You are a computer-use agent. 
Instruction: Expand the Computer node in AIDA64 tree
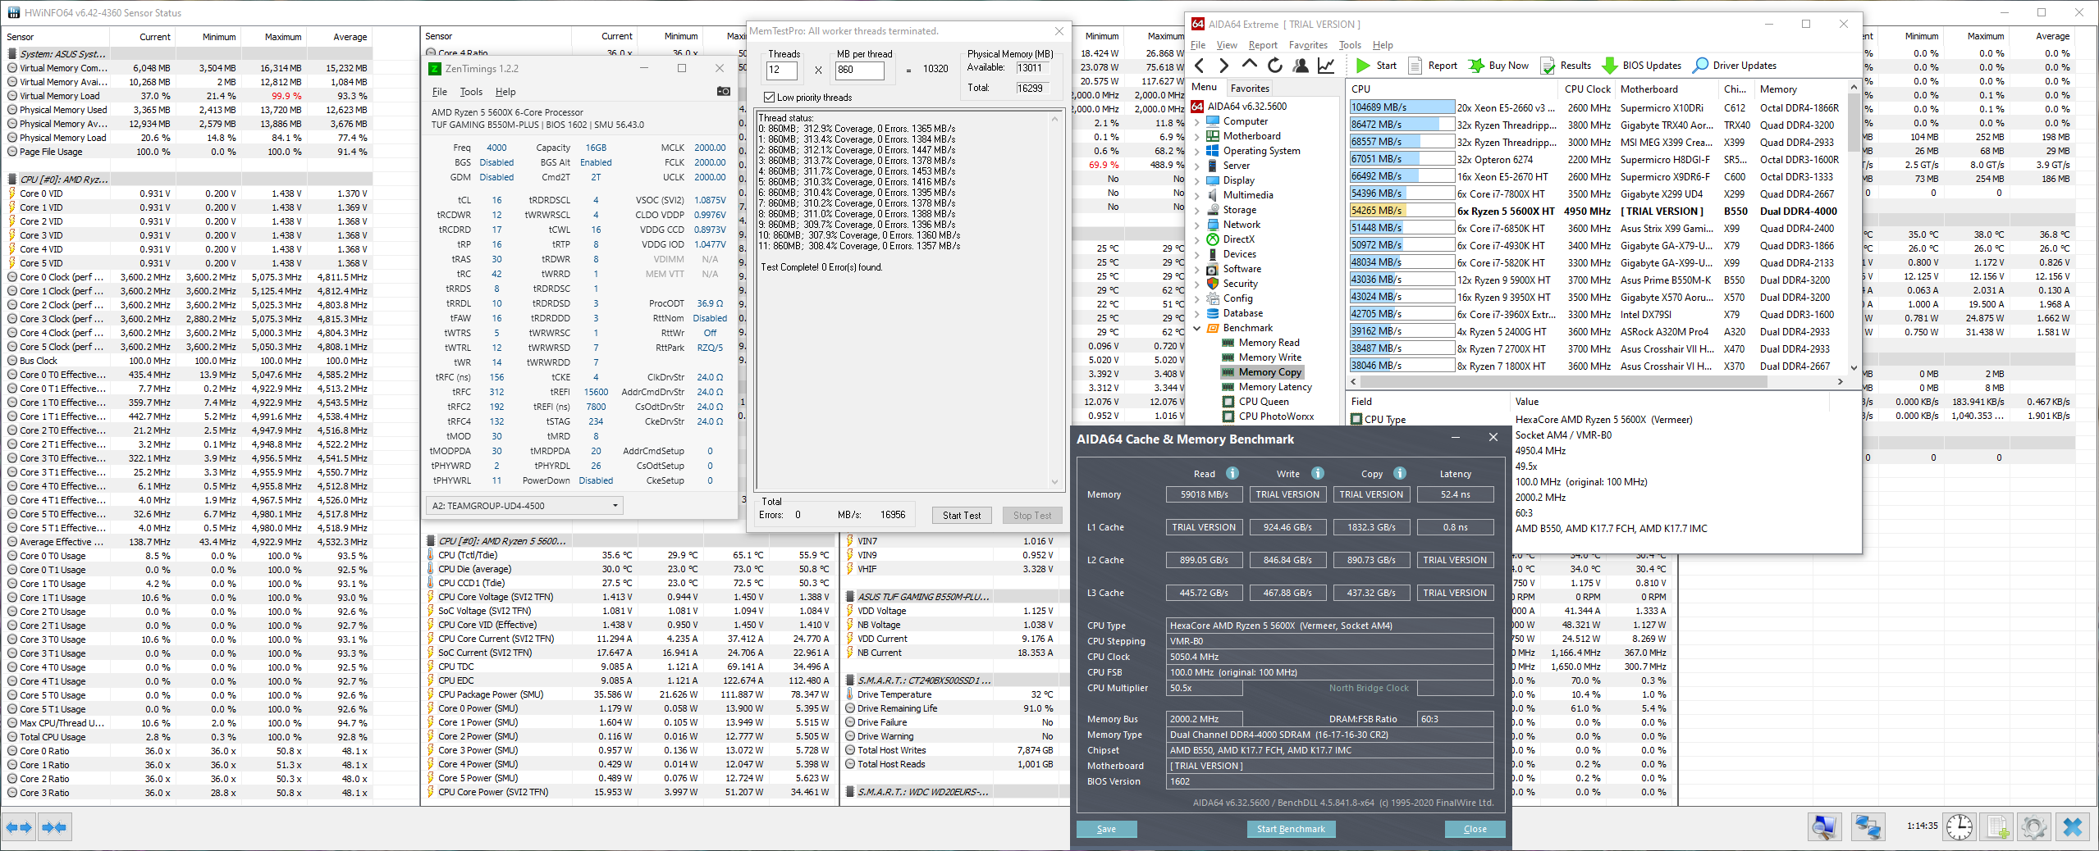click(1197, 121)
